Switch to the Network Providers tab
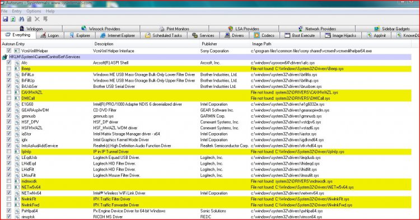Viewport: 420px width, 220px height. 317,29
